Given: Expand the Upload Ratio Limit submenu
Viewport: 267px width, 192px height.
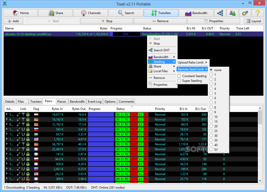Looking at the screenshot, I should pyautogui.click(x=192, y=63).
